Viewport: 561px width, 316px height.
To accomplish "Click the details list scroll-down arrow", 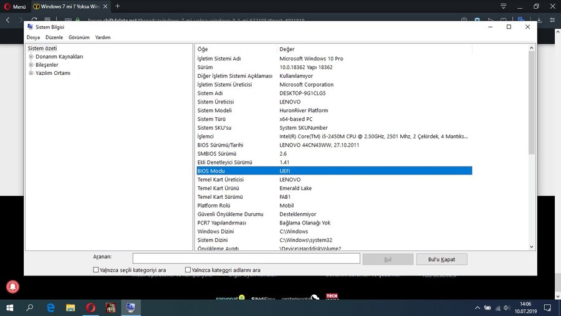I will pyautogui.click(x=531, y=247).
